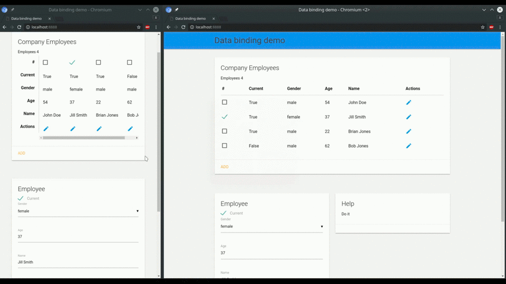Edit John Doe in the left window
Image resolution: width=506 pixels, height=284 pixels.
(46, 129)
